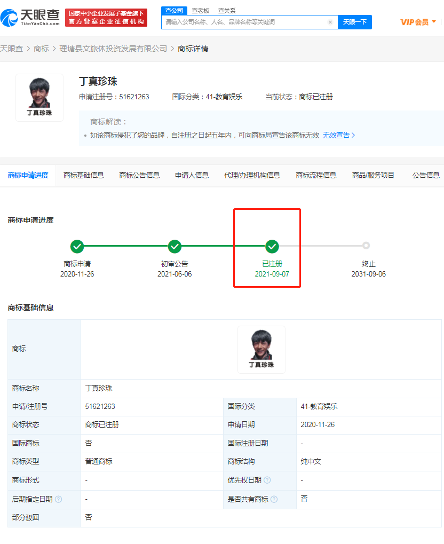
Task: Click registration number 51621263 in the header
Action: pos(134,97)
